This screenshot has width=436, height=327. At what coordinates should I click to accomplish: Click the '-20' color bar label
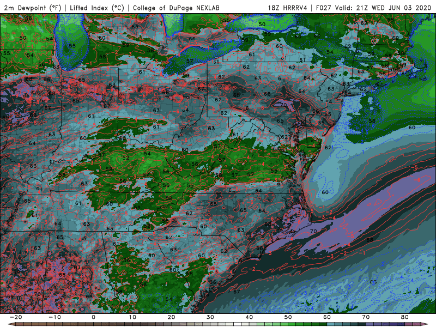click(x=16, y=317)
